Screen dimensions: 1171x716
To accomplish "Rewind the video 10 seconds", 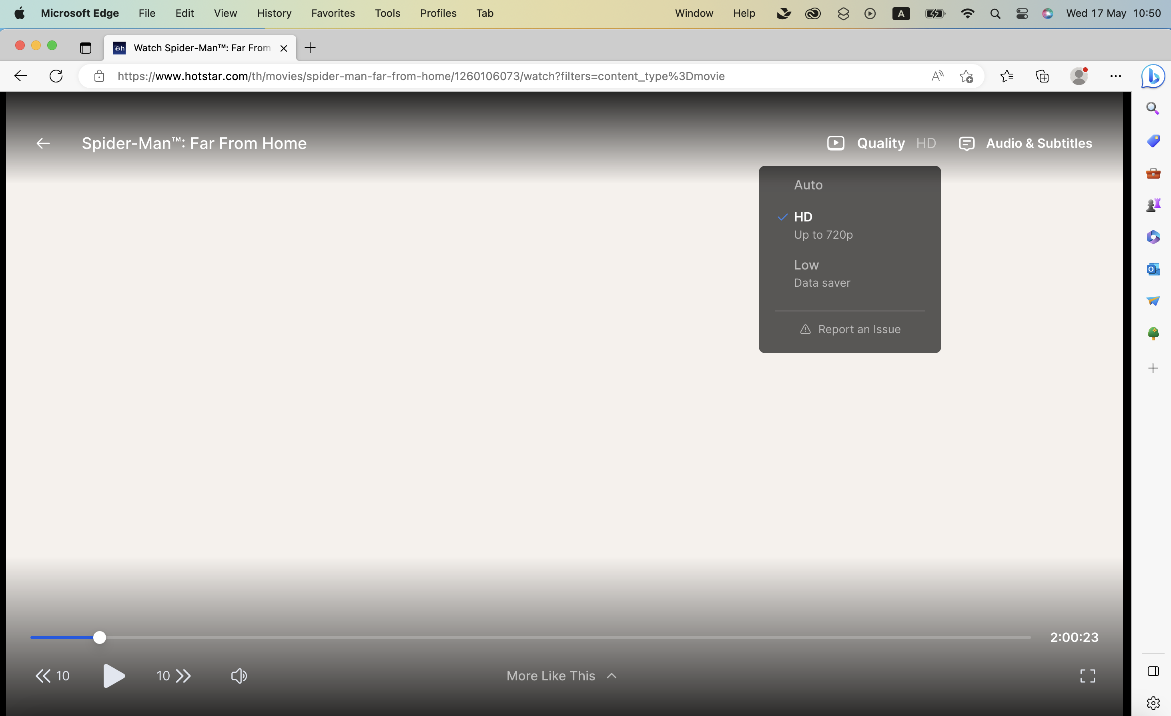I will click(52, 676).
